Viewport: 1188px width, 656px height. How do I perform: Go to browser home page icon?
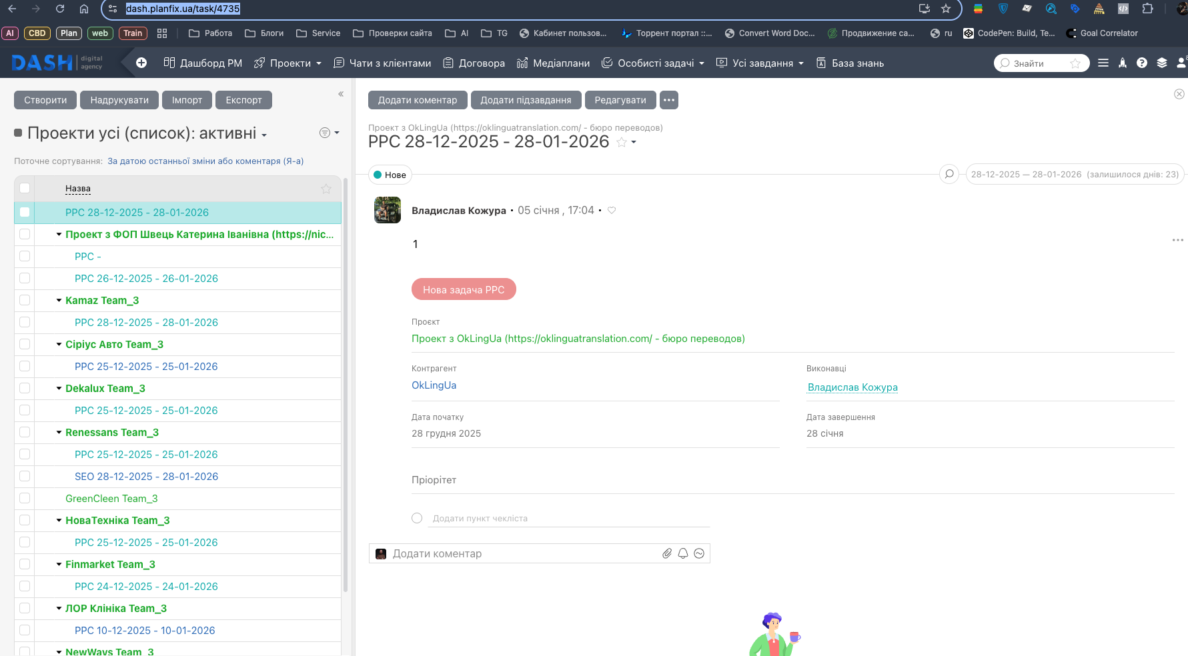point(84,9)
